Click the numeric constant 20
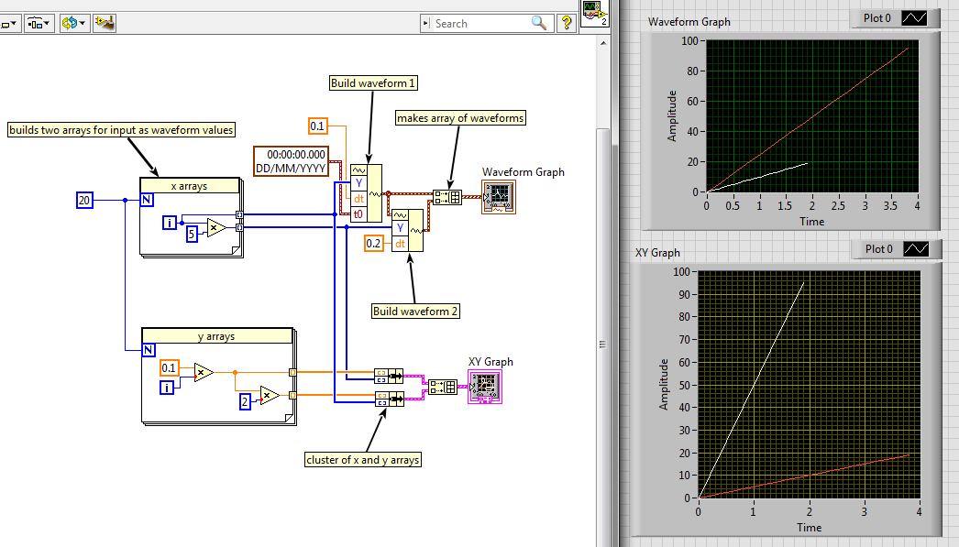This screenshot has height=547, width=959. (x=85, y=200)
